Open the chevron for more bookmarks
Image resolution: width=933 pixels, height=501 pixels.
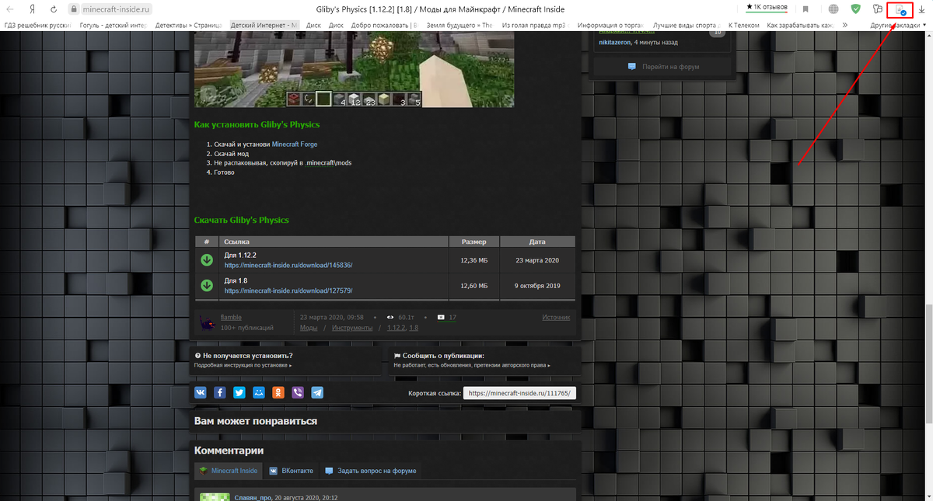click(x=844, y=24)
